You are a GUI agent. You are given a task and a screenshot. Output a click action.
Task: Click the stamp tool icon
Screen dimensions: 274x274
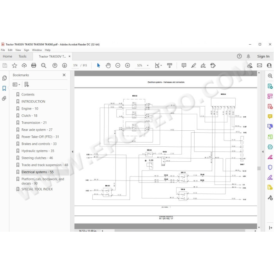click(x=213, y=65)
